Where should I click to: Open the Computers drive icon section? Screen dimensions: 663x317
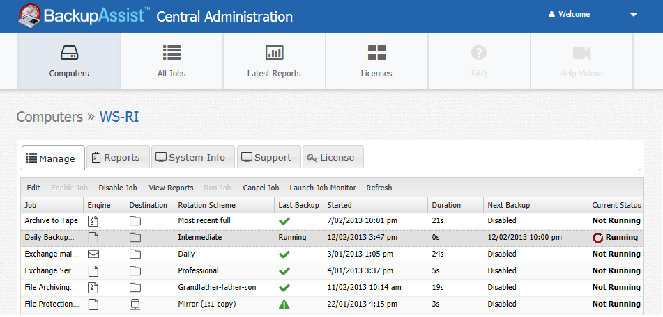69,53
